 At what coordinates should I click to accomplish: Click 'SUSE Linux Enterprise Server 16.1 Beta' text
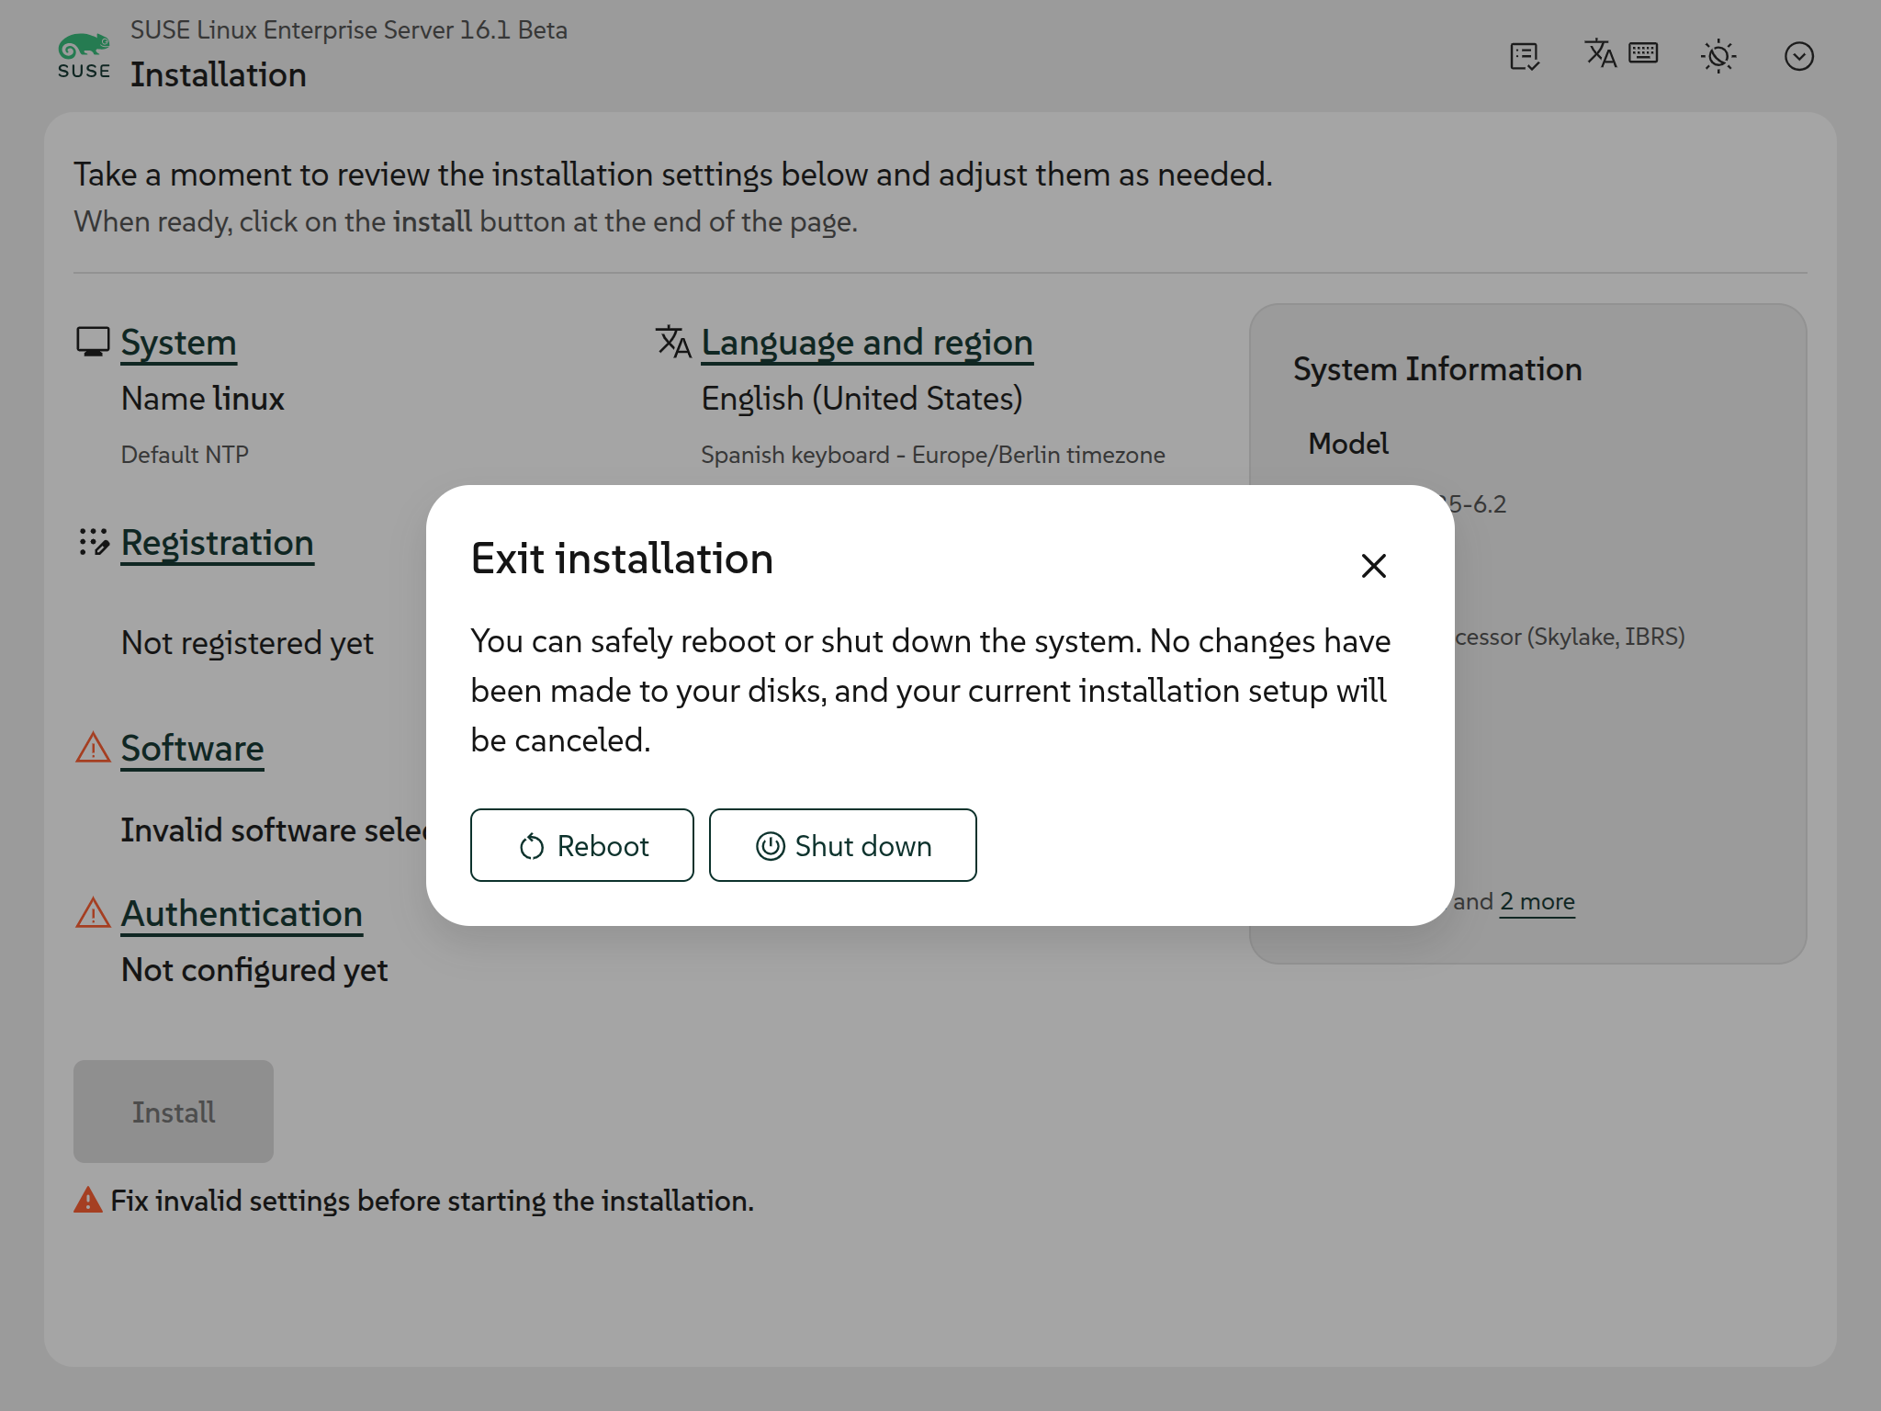tap(349, 30)
